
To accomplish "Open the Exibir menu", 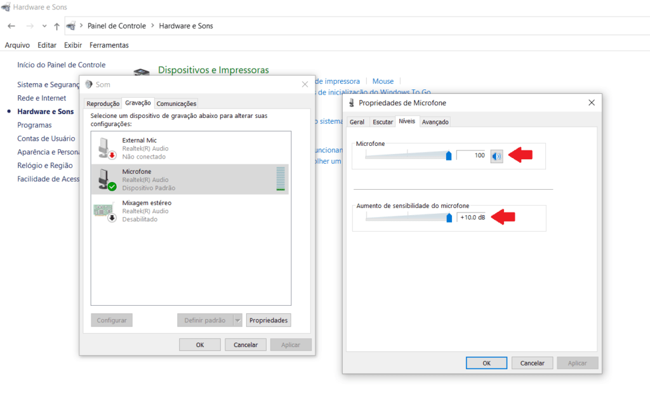I will 72,45.
